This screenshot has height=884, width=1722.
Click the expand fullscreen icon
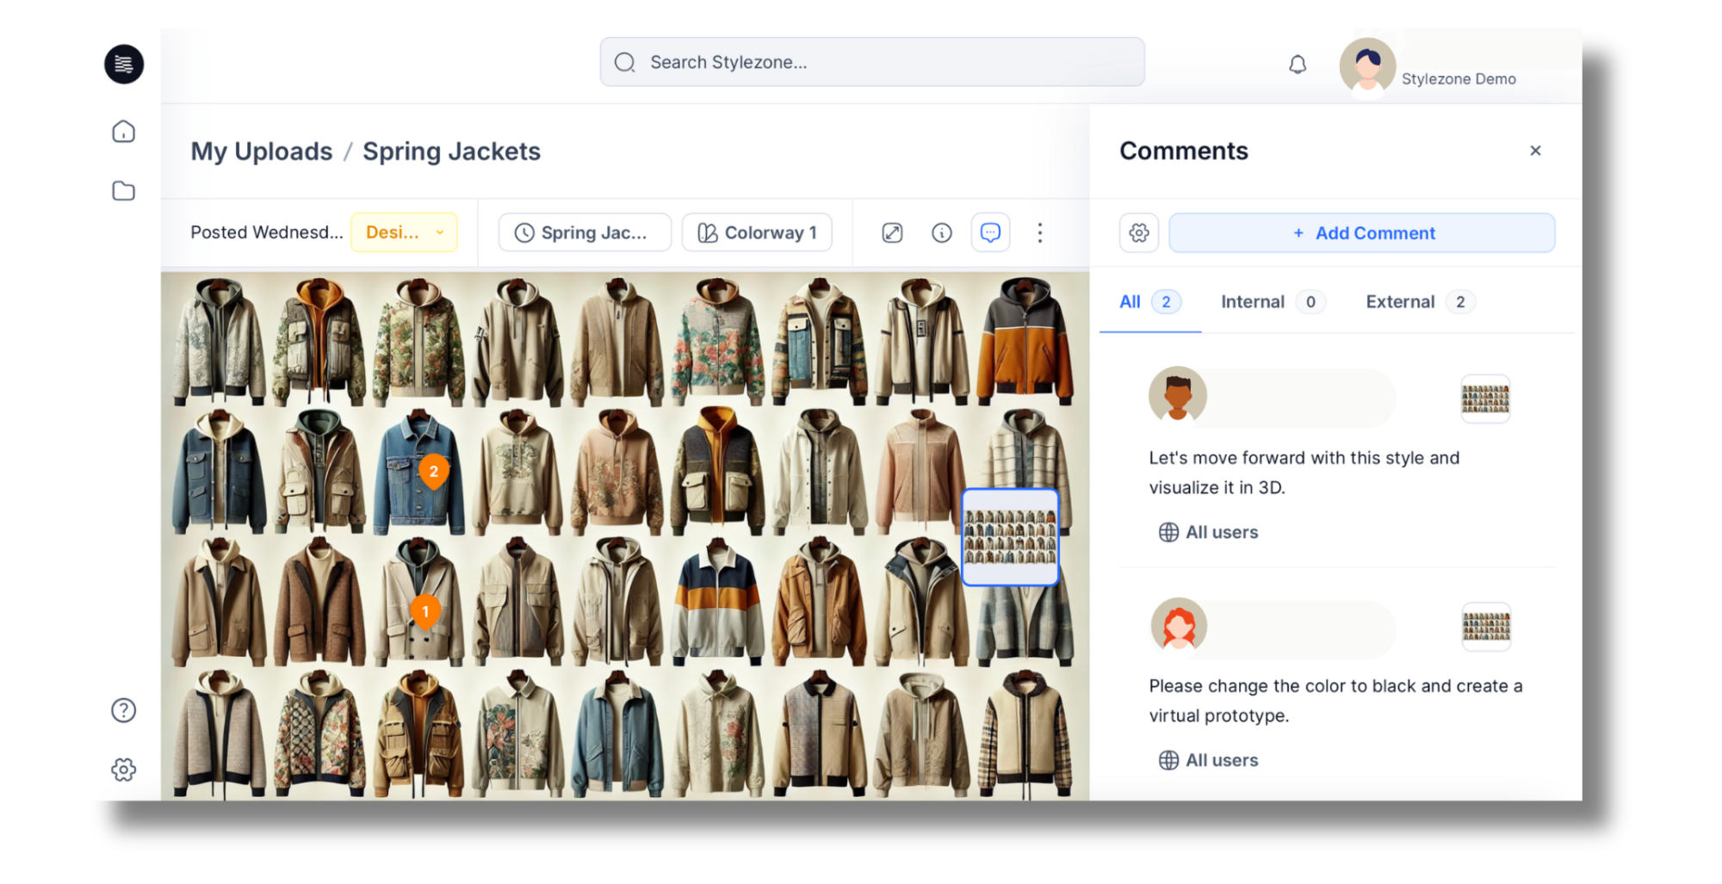[x=892, y=233]
